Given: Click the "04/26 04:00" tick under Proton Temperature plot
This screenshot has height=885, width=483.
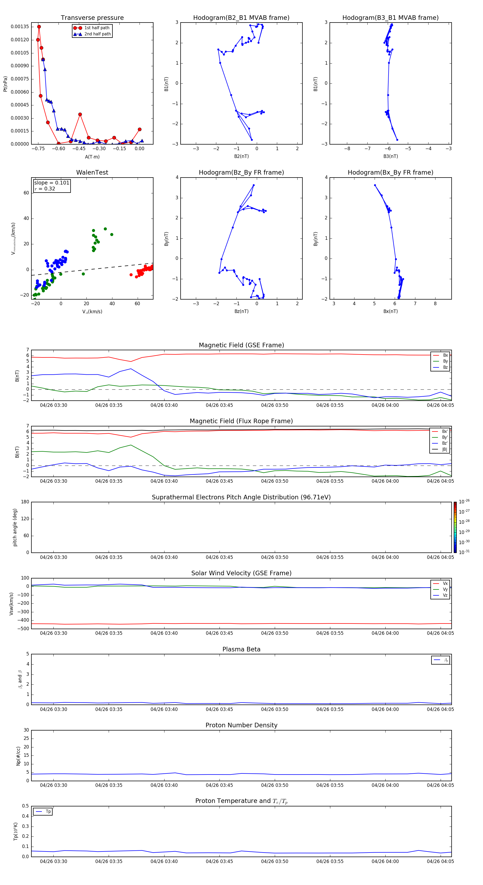Looking at the screenshot, I should tap(385, 861).
